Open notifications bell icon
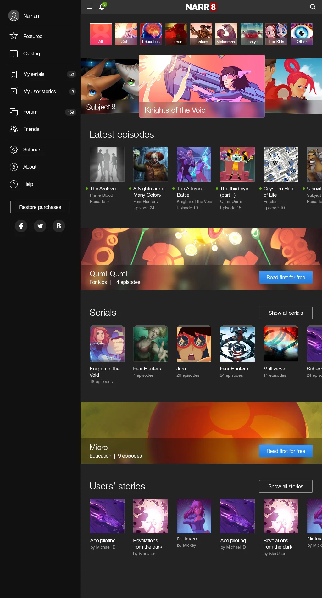Screen dimensions: 322x598 [102, 7]
